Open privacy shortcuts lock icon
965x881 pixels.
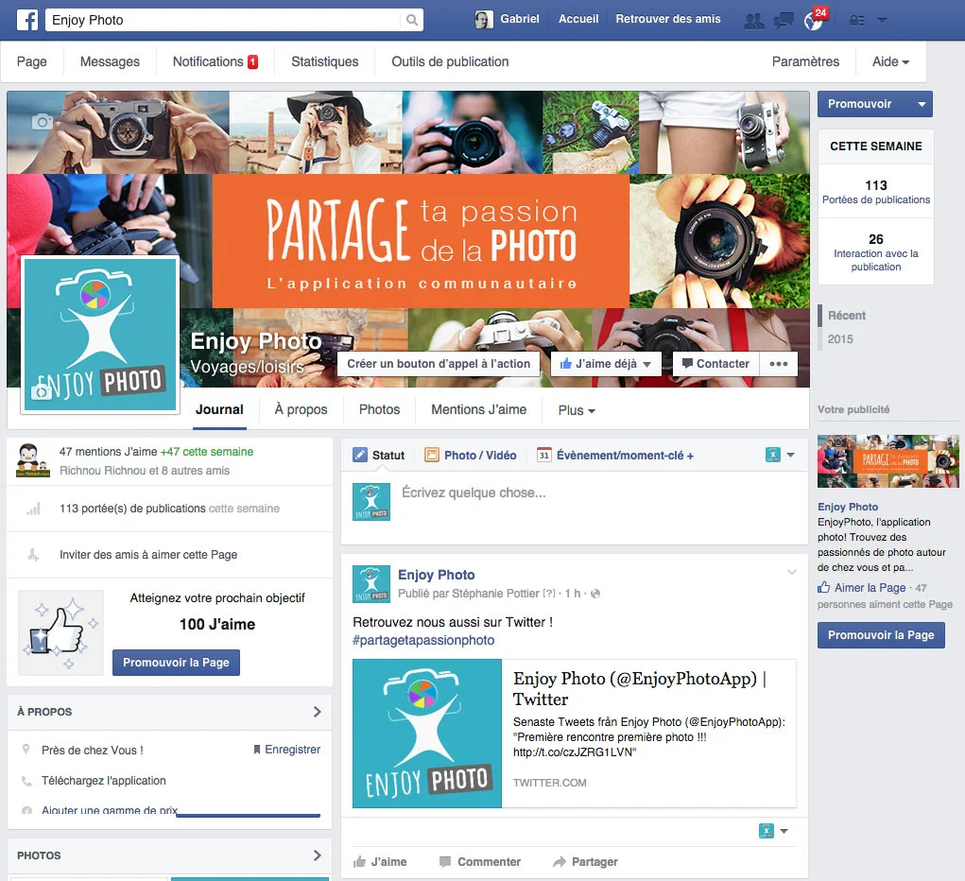(856, 20)
